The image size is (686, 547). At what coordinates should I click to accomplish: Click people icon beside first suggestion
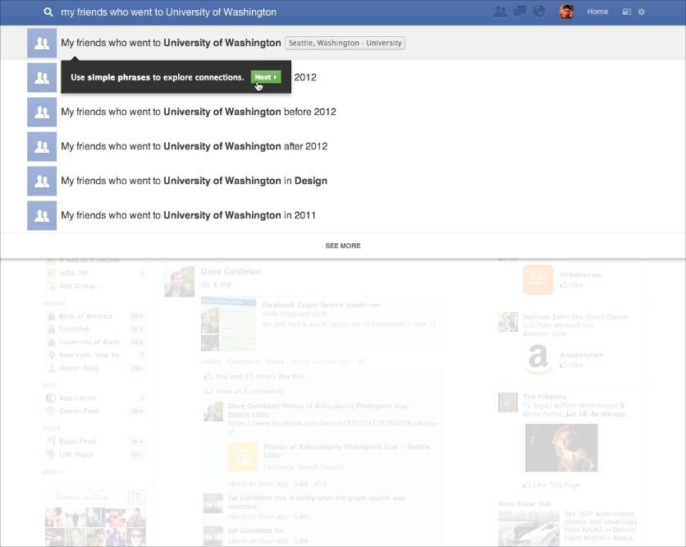[42, 43]
